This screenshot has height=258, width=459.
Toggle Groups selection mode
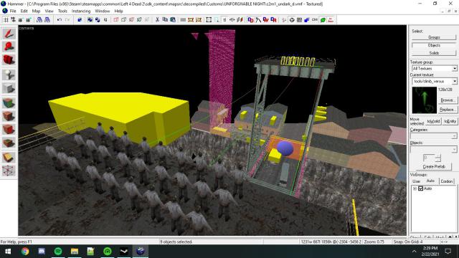434,37
